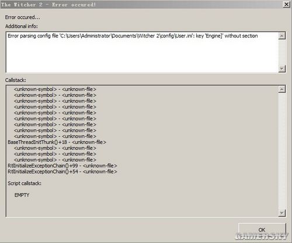The width and height of the screenshot is (292, 243).
Task: Click down arrow of Additional info scrollbar
Action: [x=282, y=68]
